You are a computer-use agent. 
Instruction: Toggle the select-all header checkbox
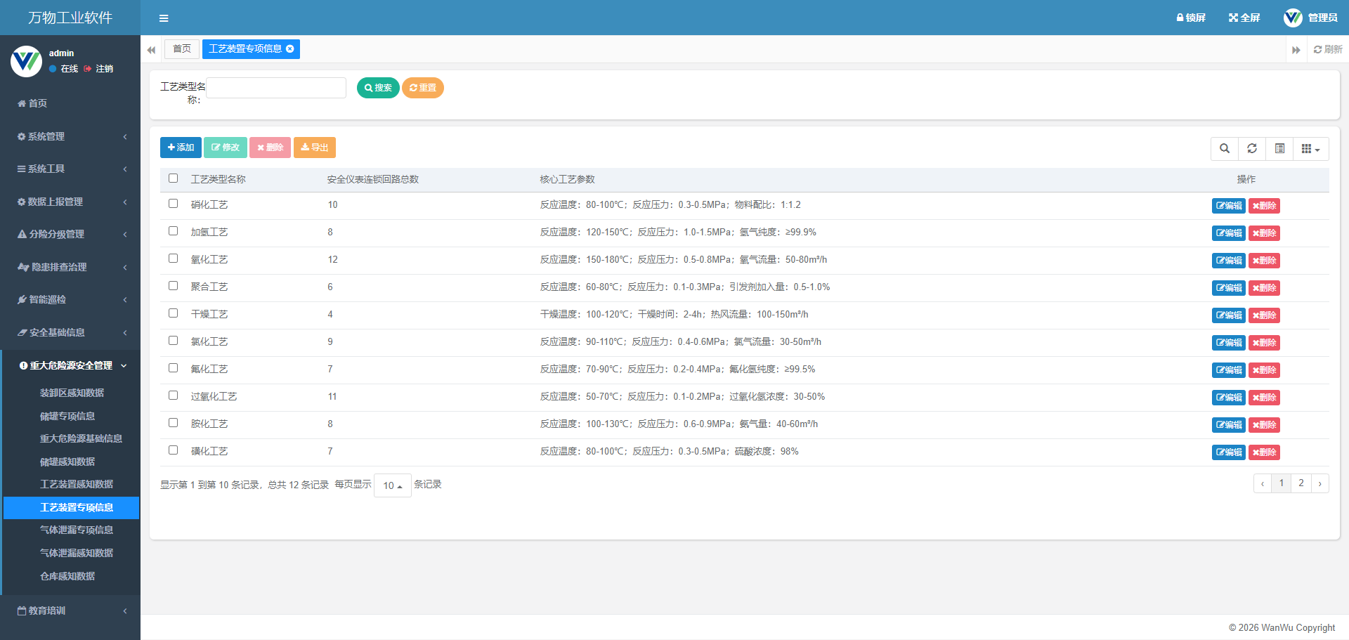[x=174, y=178]
